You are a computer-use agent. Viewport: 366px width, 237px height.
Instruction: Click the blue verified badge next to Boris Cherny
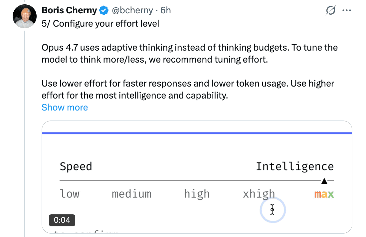[103, 10]
